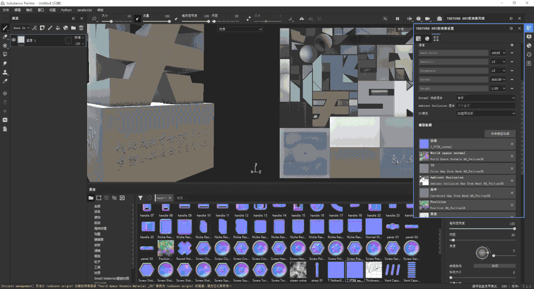Open the History dock icon on right
This screenshot has width=534, height=289.
click(529, 54)
